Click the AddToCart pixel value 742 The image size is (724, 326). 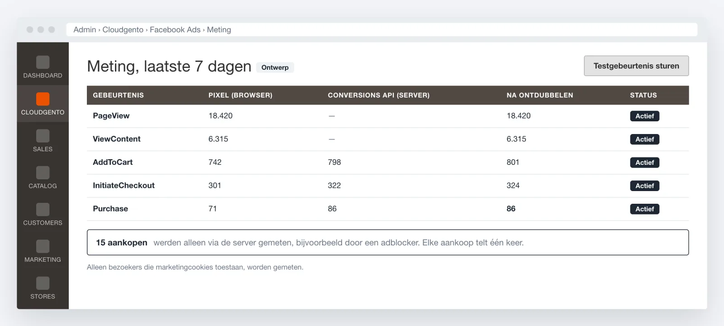click(215, 162)
